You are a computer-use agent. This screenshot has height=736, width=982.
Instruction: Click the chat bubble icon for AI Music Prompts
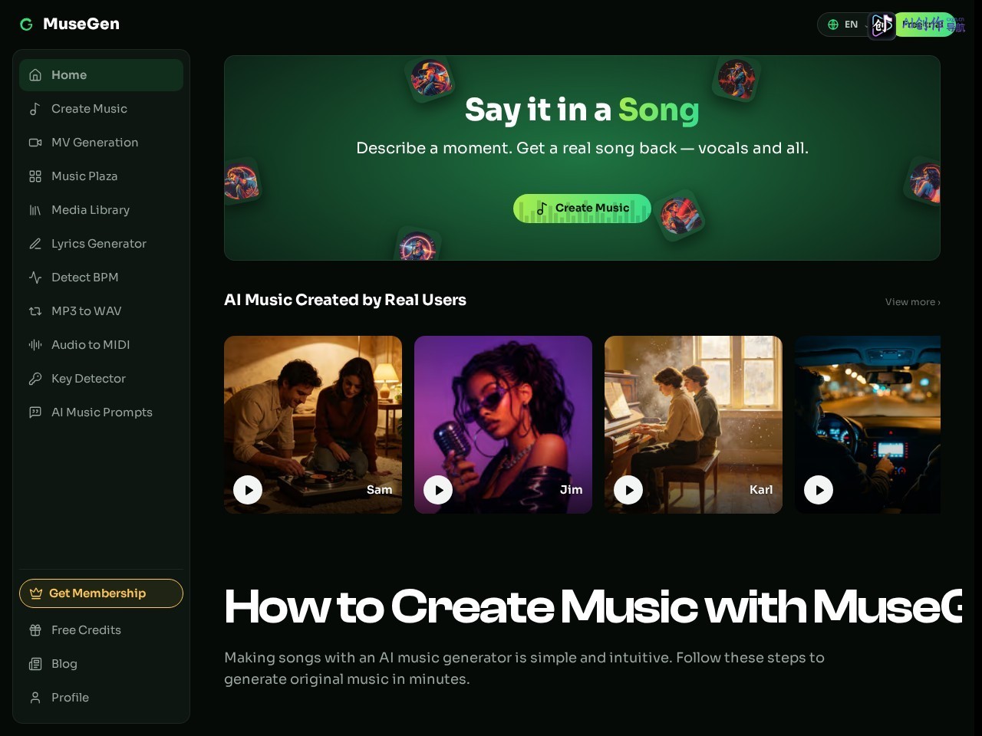point(35,412)
